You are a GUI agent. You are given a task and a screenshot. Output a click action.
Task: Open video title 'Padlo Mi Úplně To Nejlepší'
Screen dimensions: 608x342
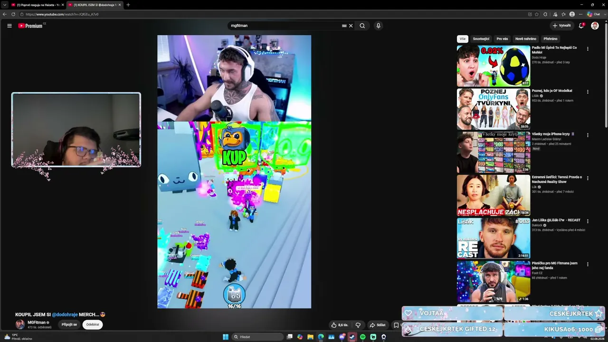(x=554, y=50)
